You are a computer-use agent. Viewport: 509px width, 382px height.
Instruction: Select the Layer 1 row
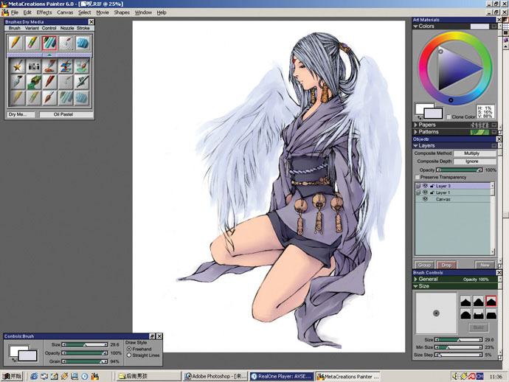(x=453, y=192)
